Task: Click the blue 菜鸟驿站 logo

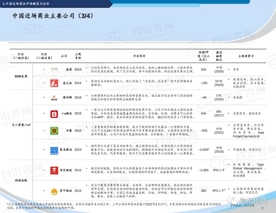Action: 54,150
